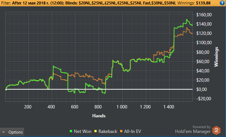226x137 pixels.
Task: Click the 600 hands axis label
Action: click(x=75, y=107)
